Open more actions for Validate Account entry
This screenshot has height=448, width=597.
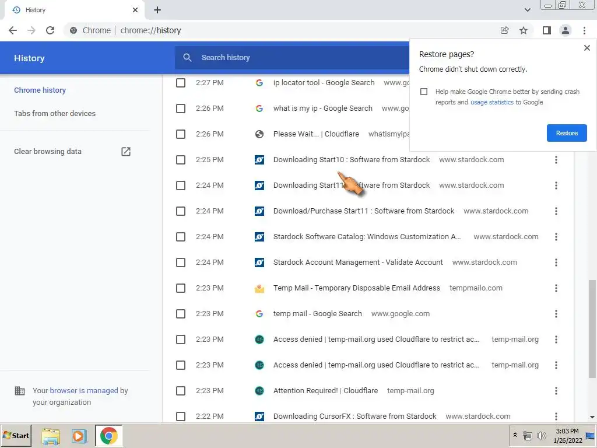pos(556,262)
